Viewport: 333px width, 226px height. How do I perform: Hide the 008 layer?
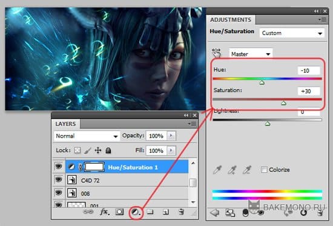click(58, 193)
